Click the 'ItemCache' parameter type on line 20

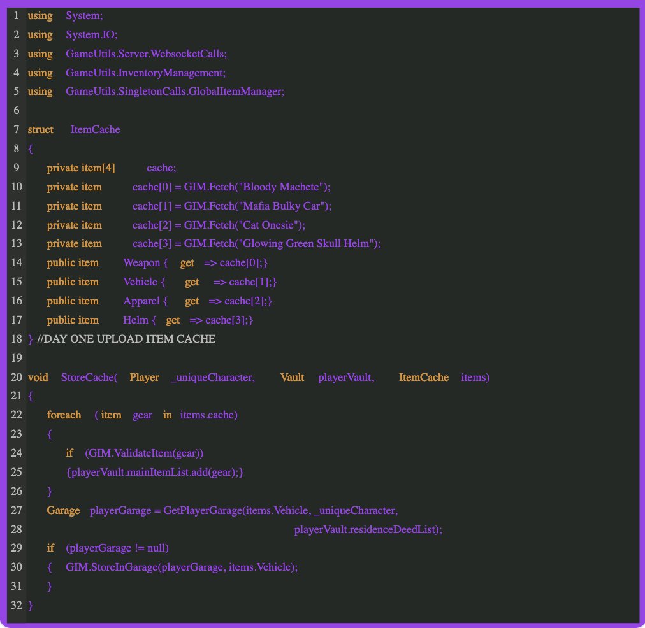424,377
